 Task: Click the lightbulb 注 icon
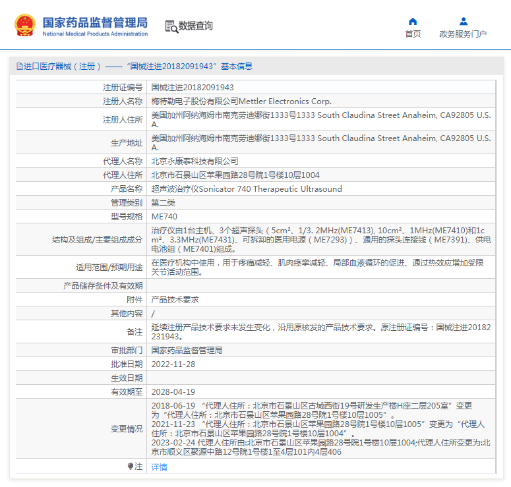pyautogui.click(x=131, y=466)
